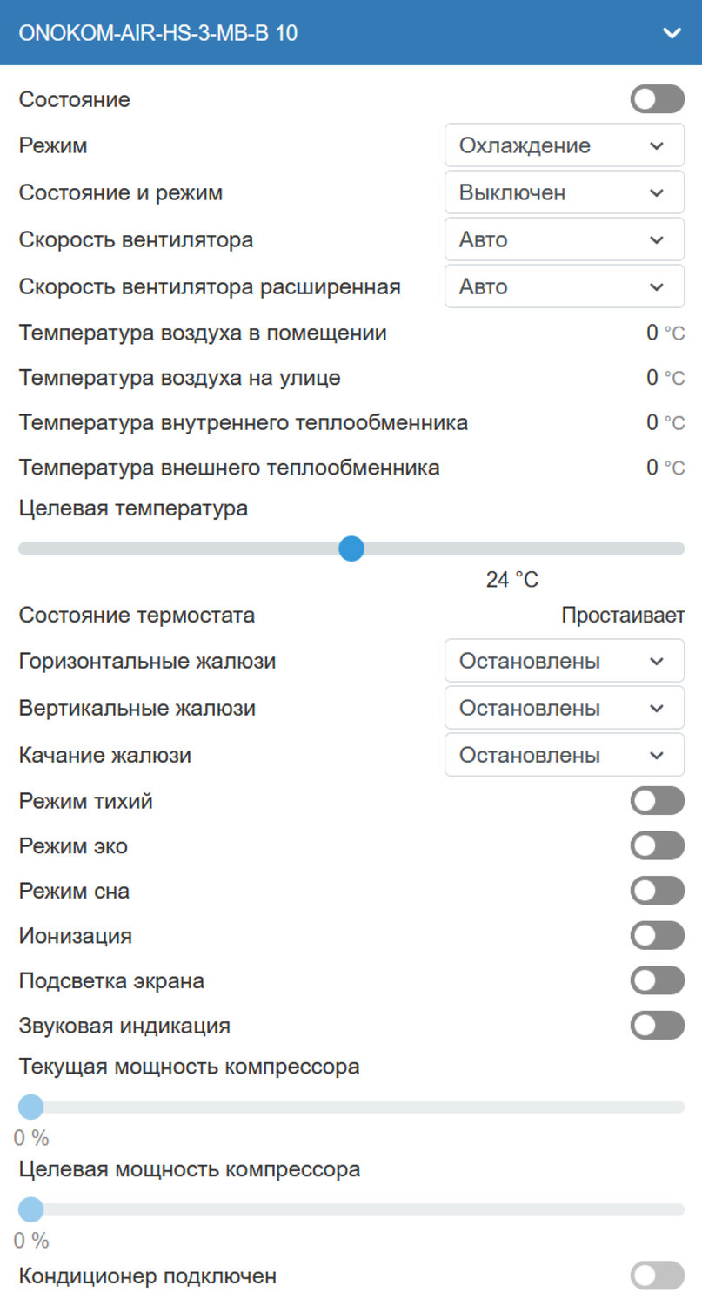The width and height of the screenshot is (702, 1306).
Task: Open Скорость вентилятора расширенная dropdown
Action: [x=564, y=286]
